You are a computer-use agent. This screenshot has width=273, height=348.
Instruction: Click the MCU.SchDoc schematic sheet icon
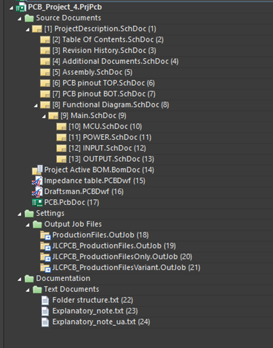click(62, 126)
